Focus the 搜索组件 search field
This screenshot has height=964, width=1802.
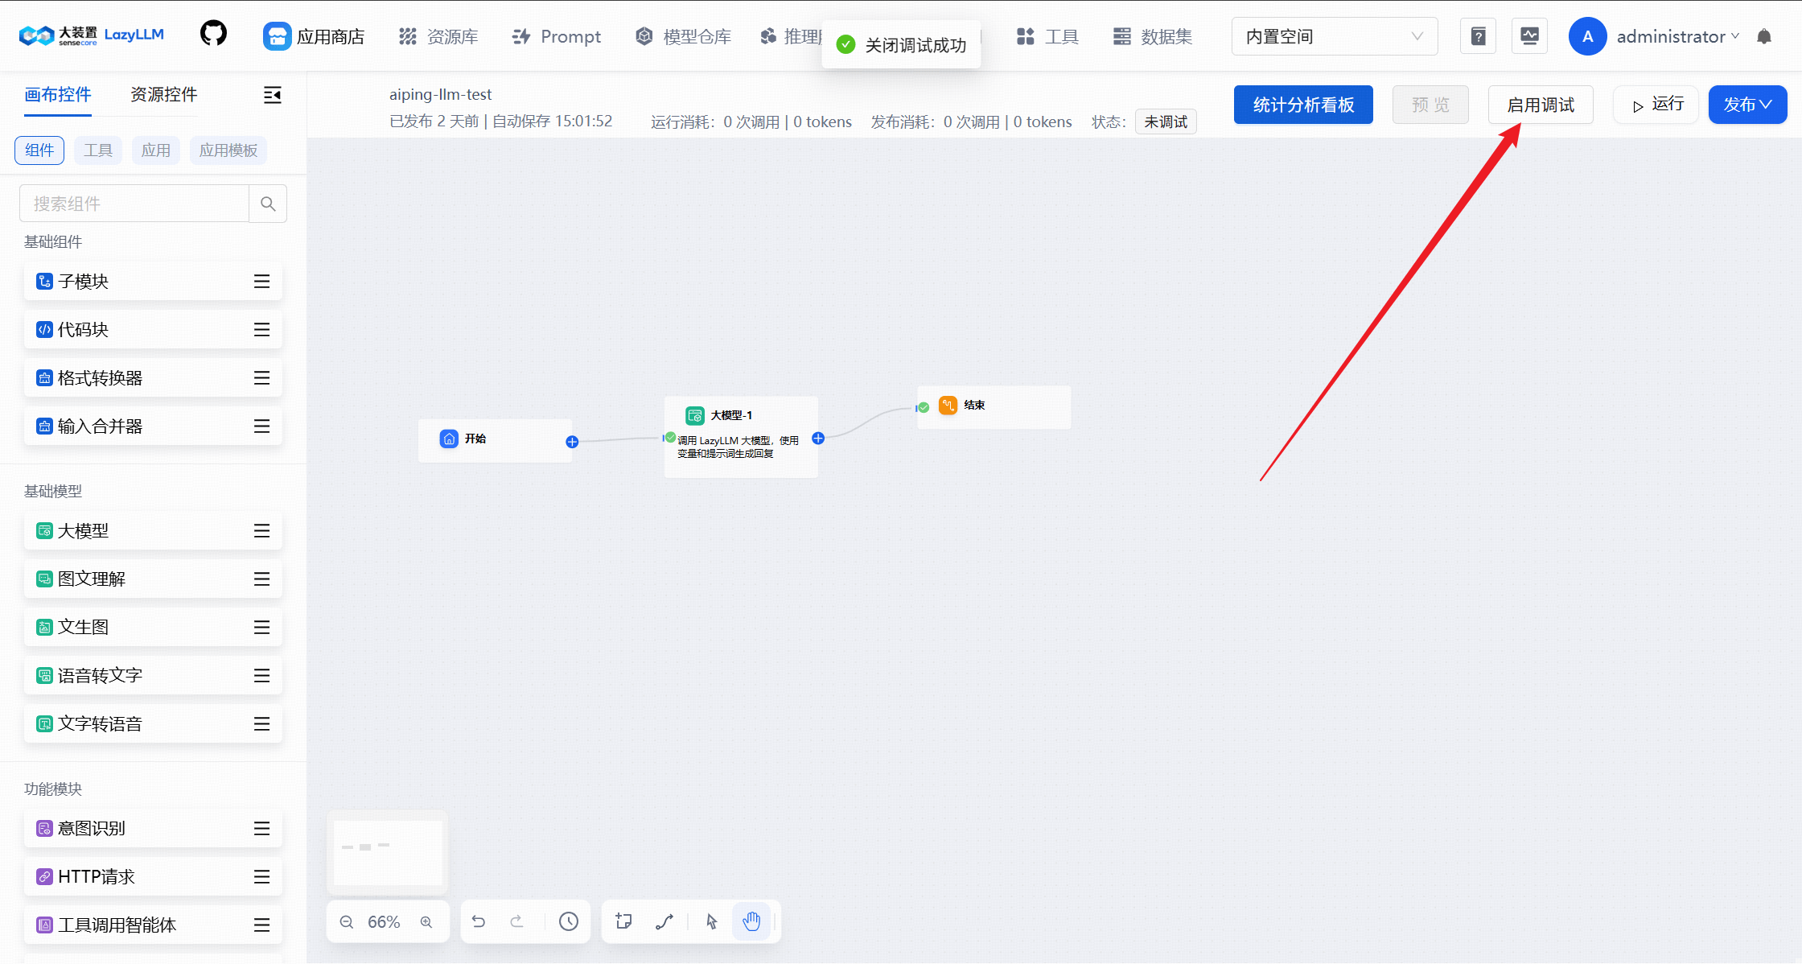(134, 204)
